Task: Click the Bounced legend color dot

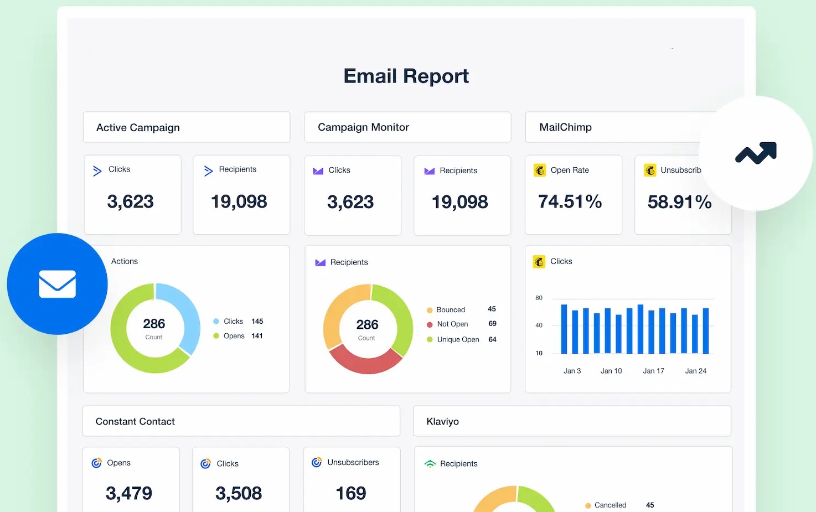Action: click(430, 311)
